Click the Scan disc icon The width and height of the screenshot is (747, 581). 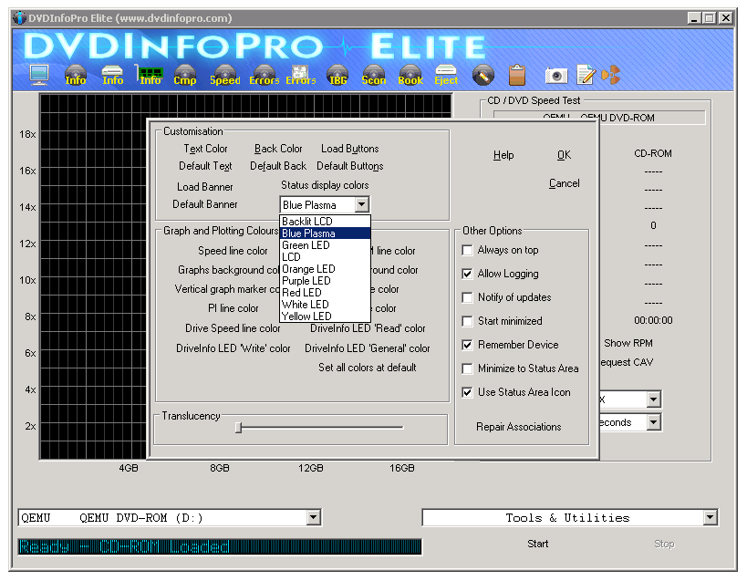(374, 75)
